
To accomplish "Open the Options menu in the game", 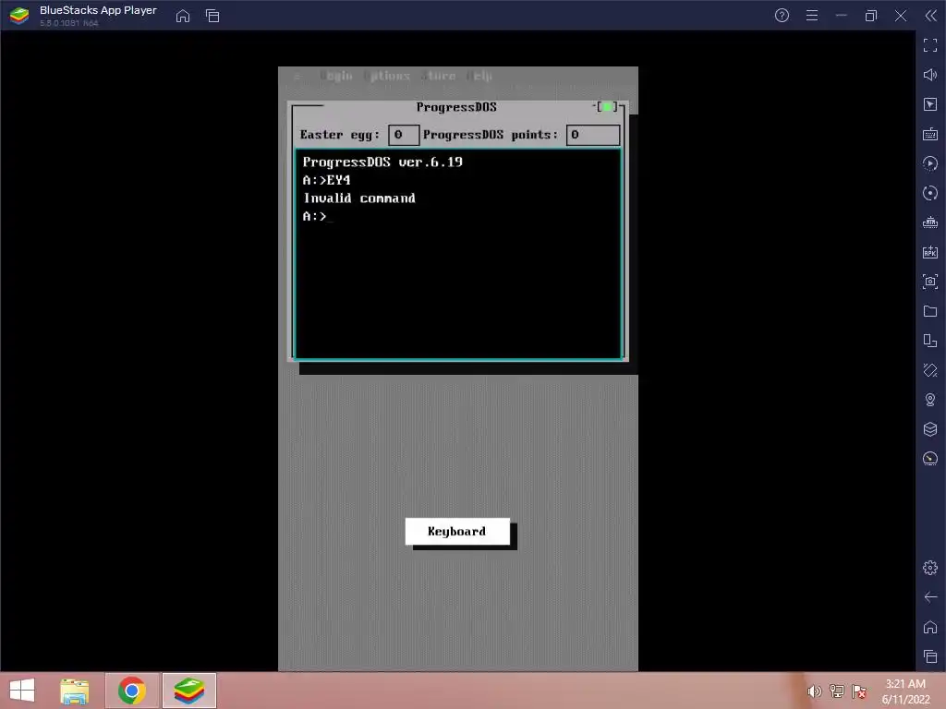I will click(387, 76).
